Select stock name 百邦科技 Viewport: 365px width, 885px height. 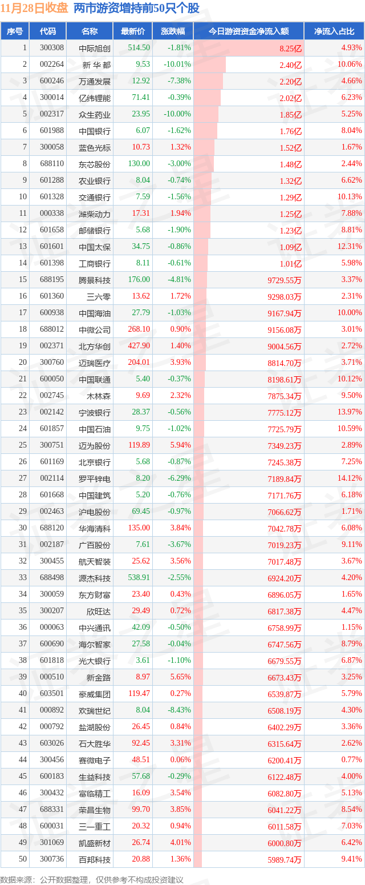click(x=95, y=860)
